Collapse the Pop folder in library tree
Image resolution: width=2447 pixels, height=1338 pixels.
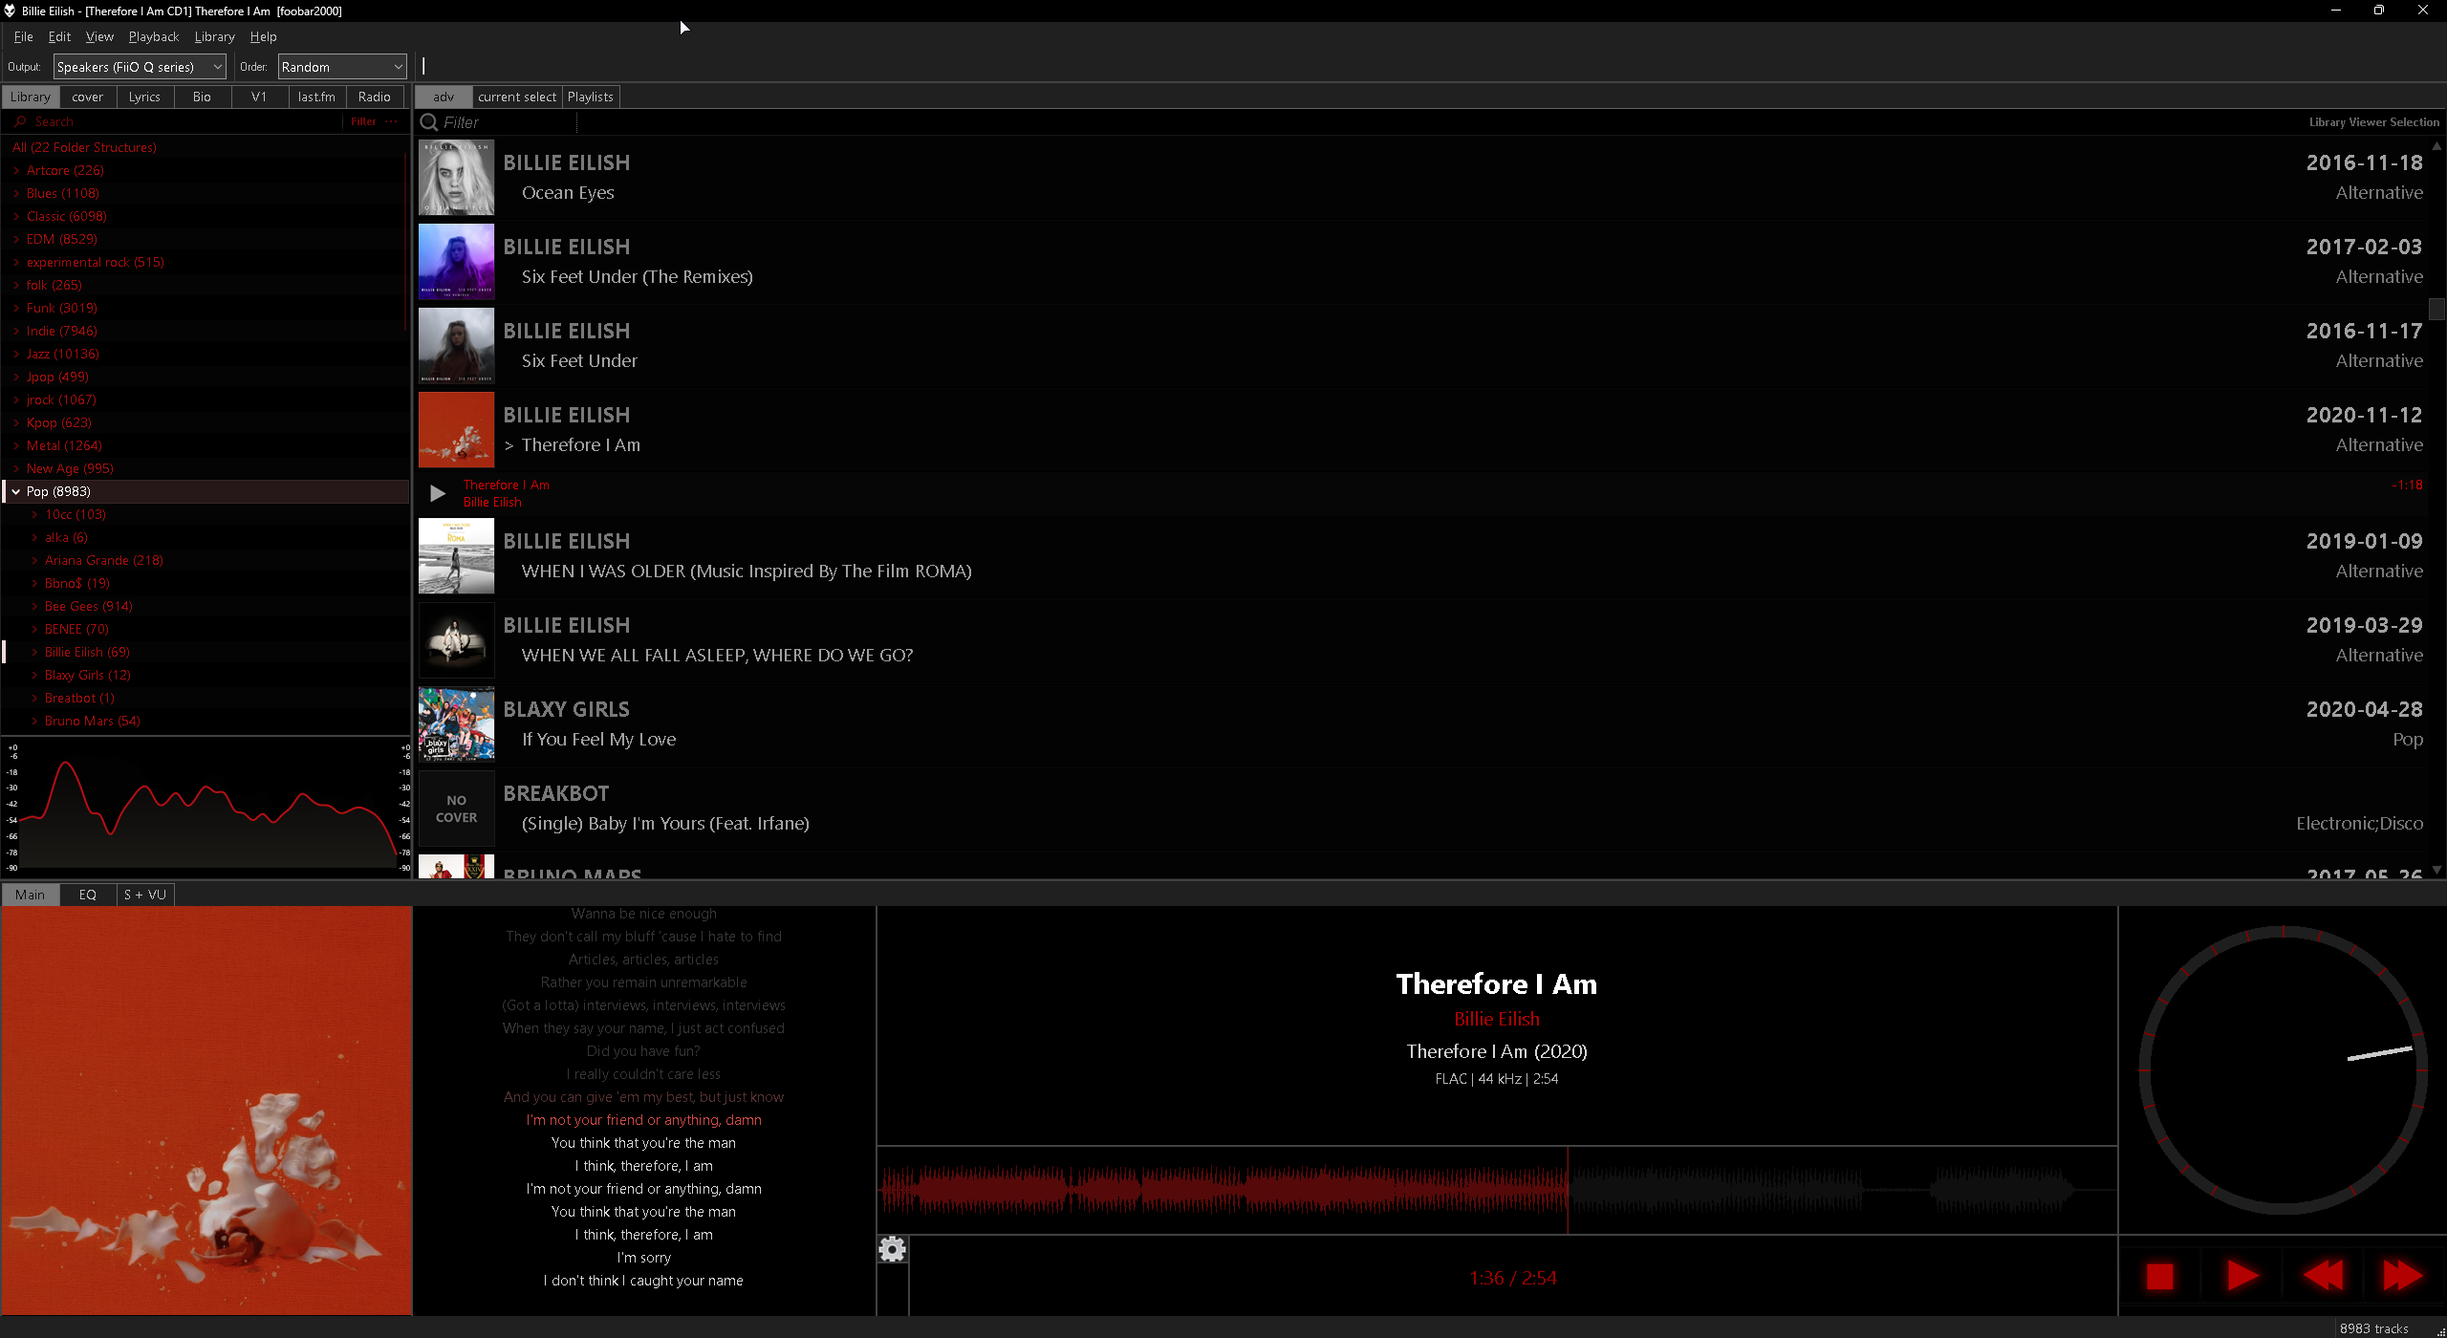pos(16,491)
